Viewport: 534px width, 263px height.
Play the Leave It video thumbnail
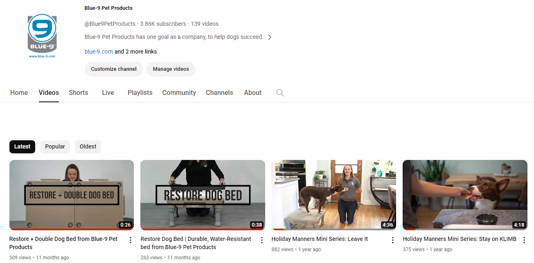pyautogui.click(x=333, y=195)
